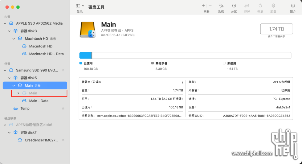
Task: Add a new volume with the plus icon
Action: tap(203, 6)
